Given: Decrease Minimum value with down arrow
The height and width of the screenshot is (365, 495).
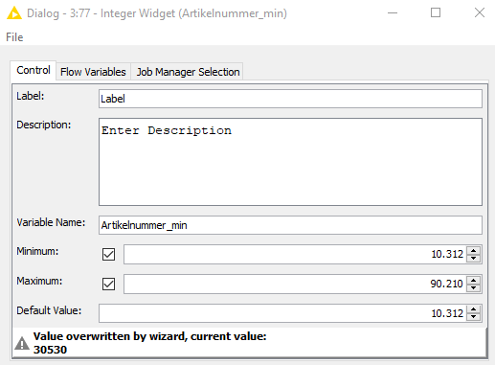Looking at the screenshot, I should 474,259.
